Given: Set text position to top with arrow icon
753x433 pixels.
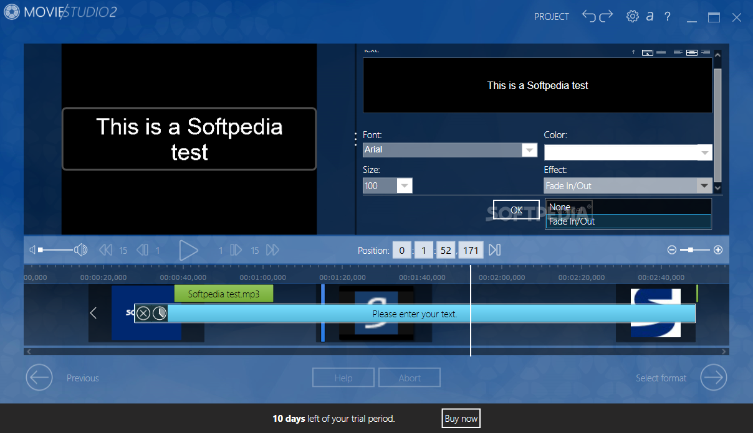Looking at the screenshot, I should (634, 52).
